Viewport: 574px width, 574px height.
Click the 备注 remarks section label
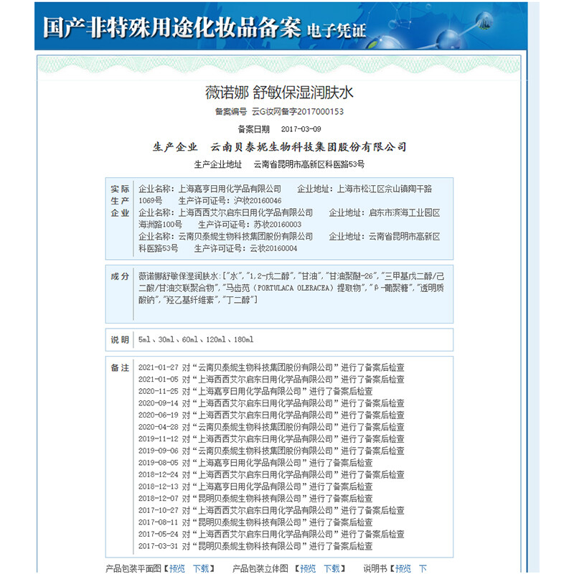click(x=120, y=367)
